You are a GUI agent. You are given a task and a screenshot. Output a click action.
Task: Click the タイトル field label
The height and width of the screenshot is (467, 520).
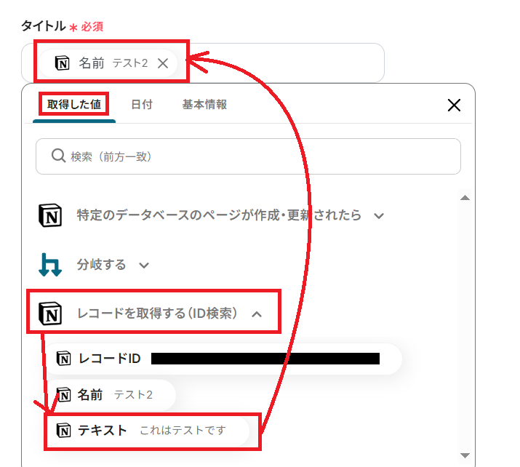tap(44, 26)
